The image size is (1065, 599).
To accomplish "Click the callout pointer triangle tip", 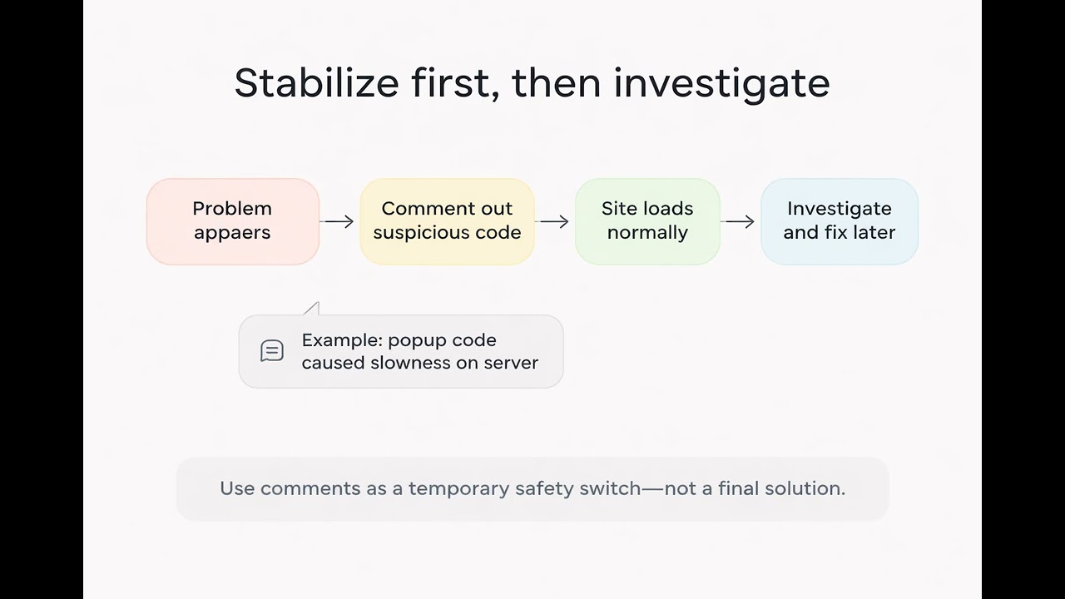I will [x=313, y=308].
